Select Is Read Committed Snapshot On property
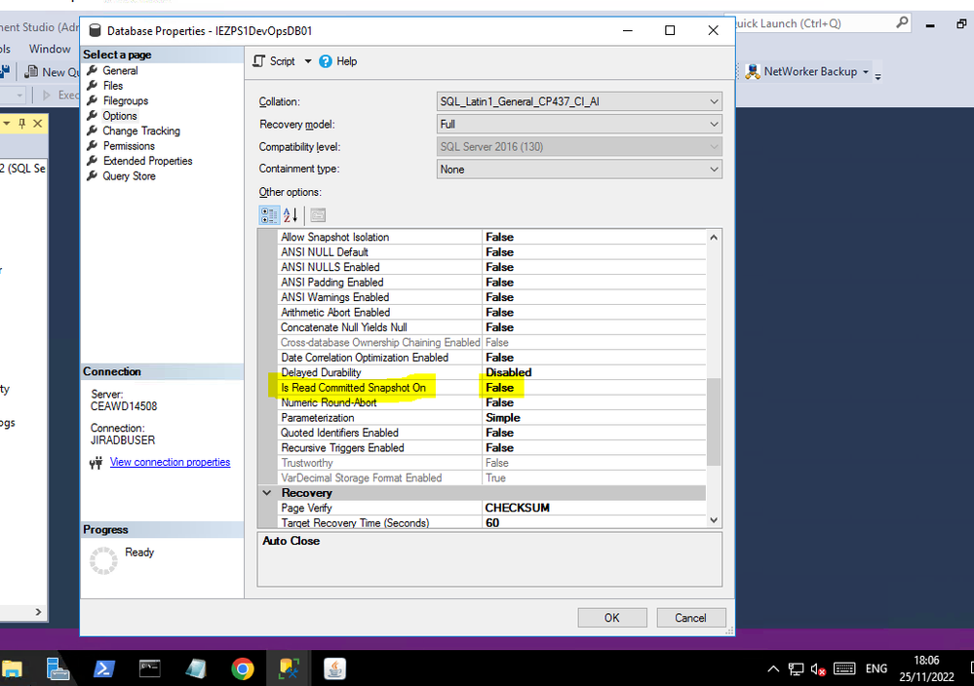 [x=353, y=388]
